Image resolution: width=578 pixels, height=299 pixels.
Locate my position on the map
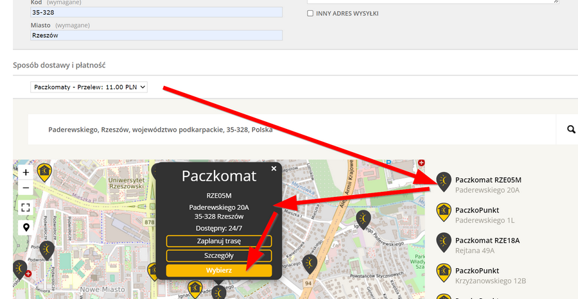[x=26, y=227]
